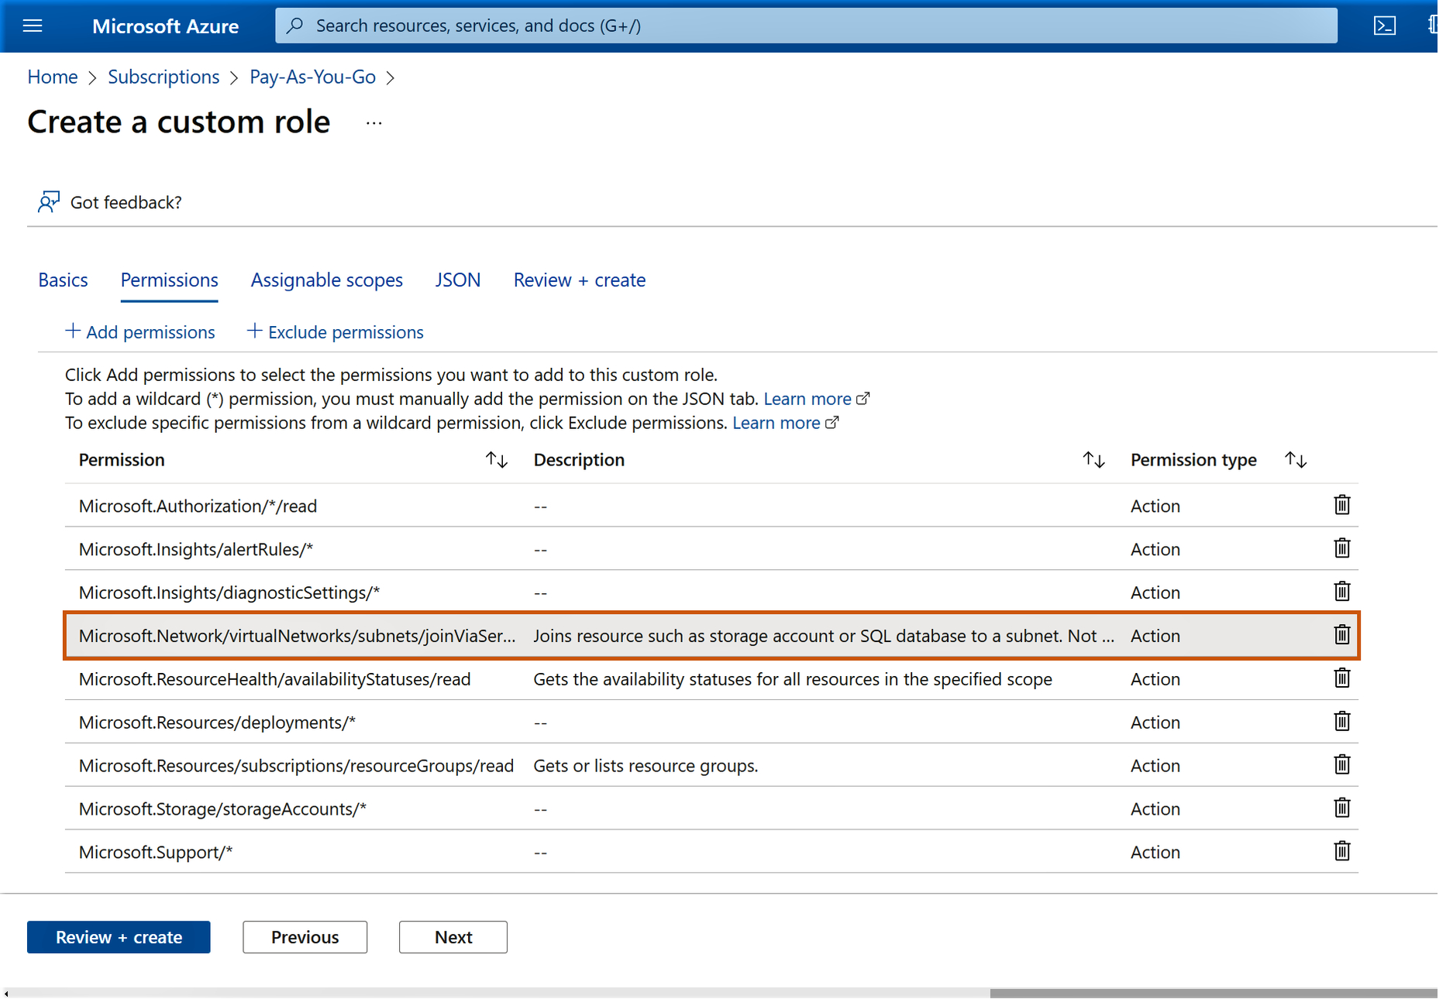The width and height of the screenshot is (1453, 999).
Task: Switch to the Assignable scopes tab
Action: point(326,280)
